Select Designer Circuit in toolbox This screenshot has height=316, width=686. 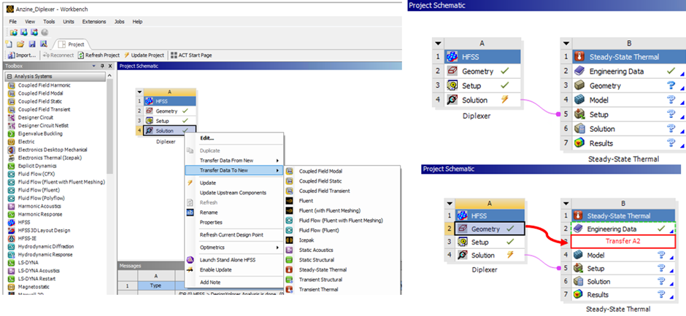(x=36, y=117)
